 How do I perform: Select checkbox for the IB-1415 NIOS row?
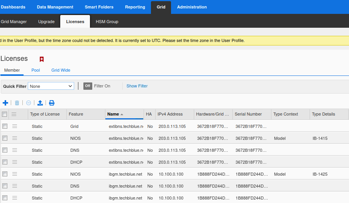tap(5, 138)
